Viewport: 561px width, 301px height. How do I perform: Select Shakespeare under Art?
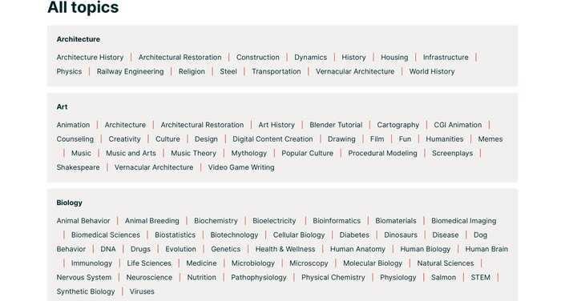(78, 167)
